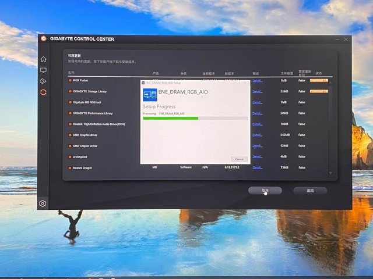Screen dimensions: 373x279
Task: Minimize the Gigabyte Control Center window
Action: tap(337, 40)
